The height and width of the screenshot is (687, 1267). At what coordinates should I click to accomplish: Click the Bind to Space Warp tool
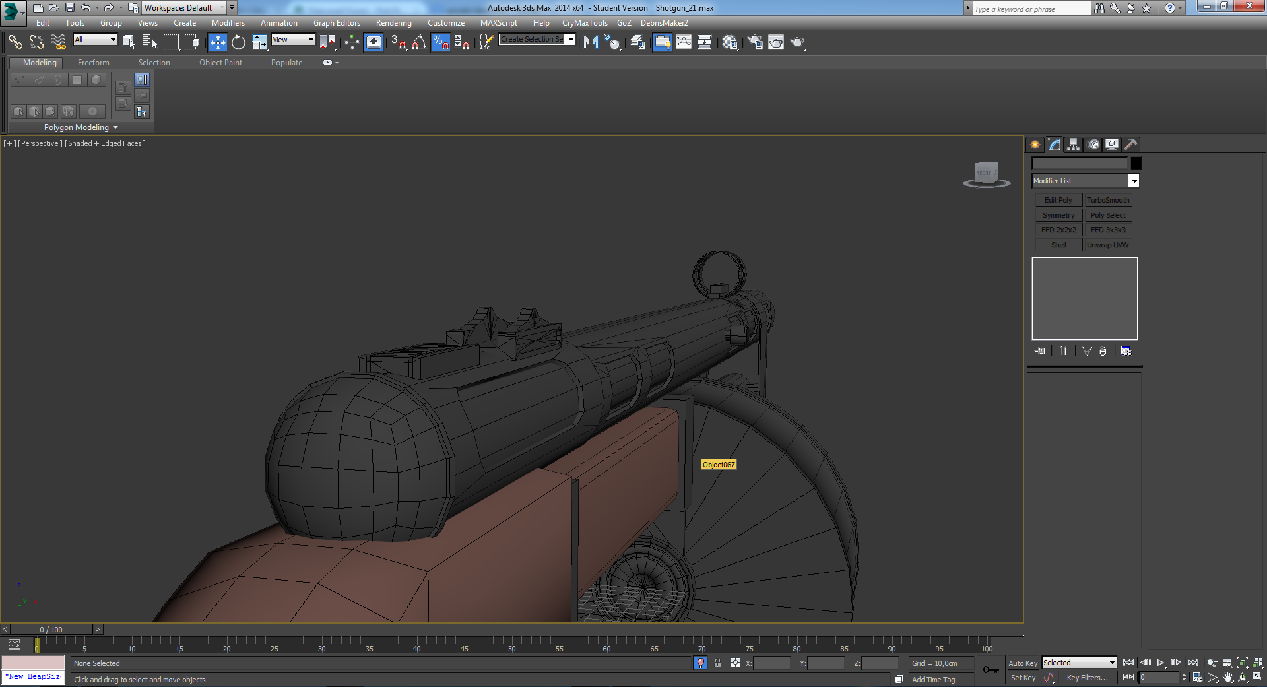[58, 42]
